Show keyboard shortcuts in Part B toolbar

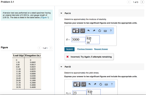tap(106, 84)
